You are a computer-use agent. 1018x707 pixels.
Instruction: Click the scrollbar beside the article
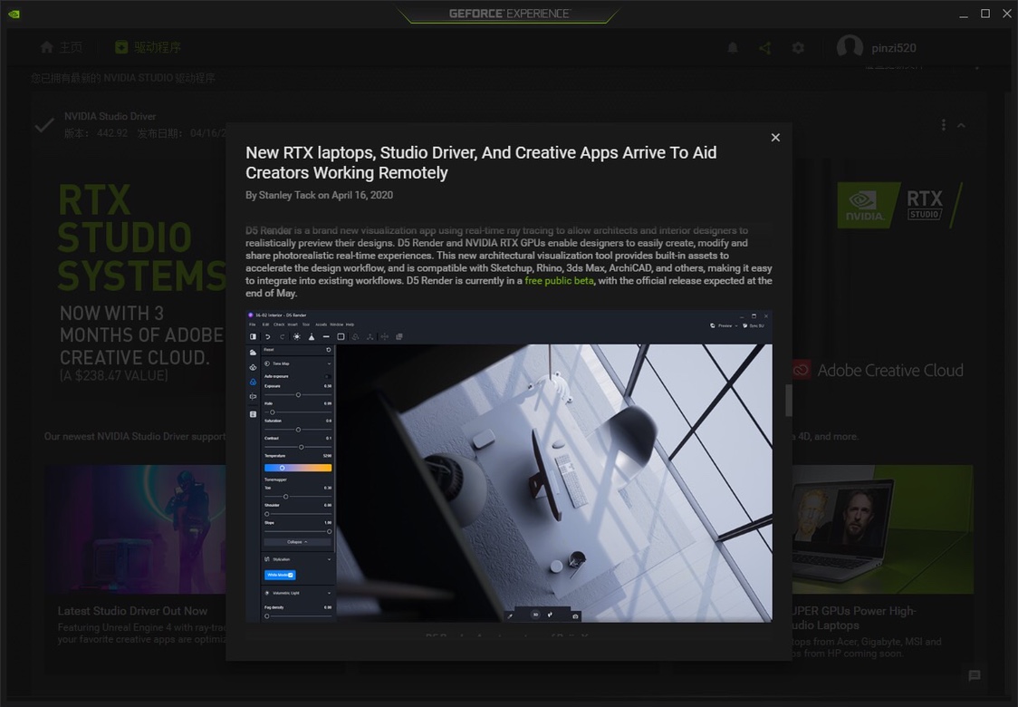coord(788,401)
